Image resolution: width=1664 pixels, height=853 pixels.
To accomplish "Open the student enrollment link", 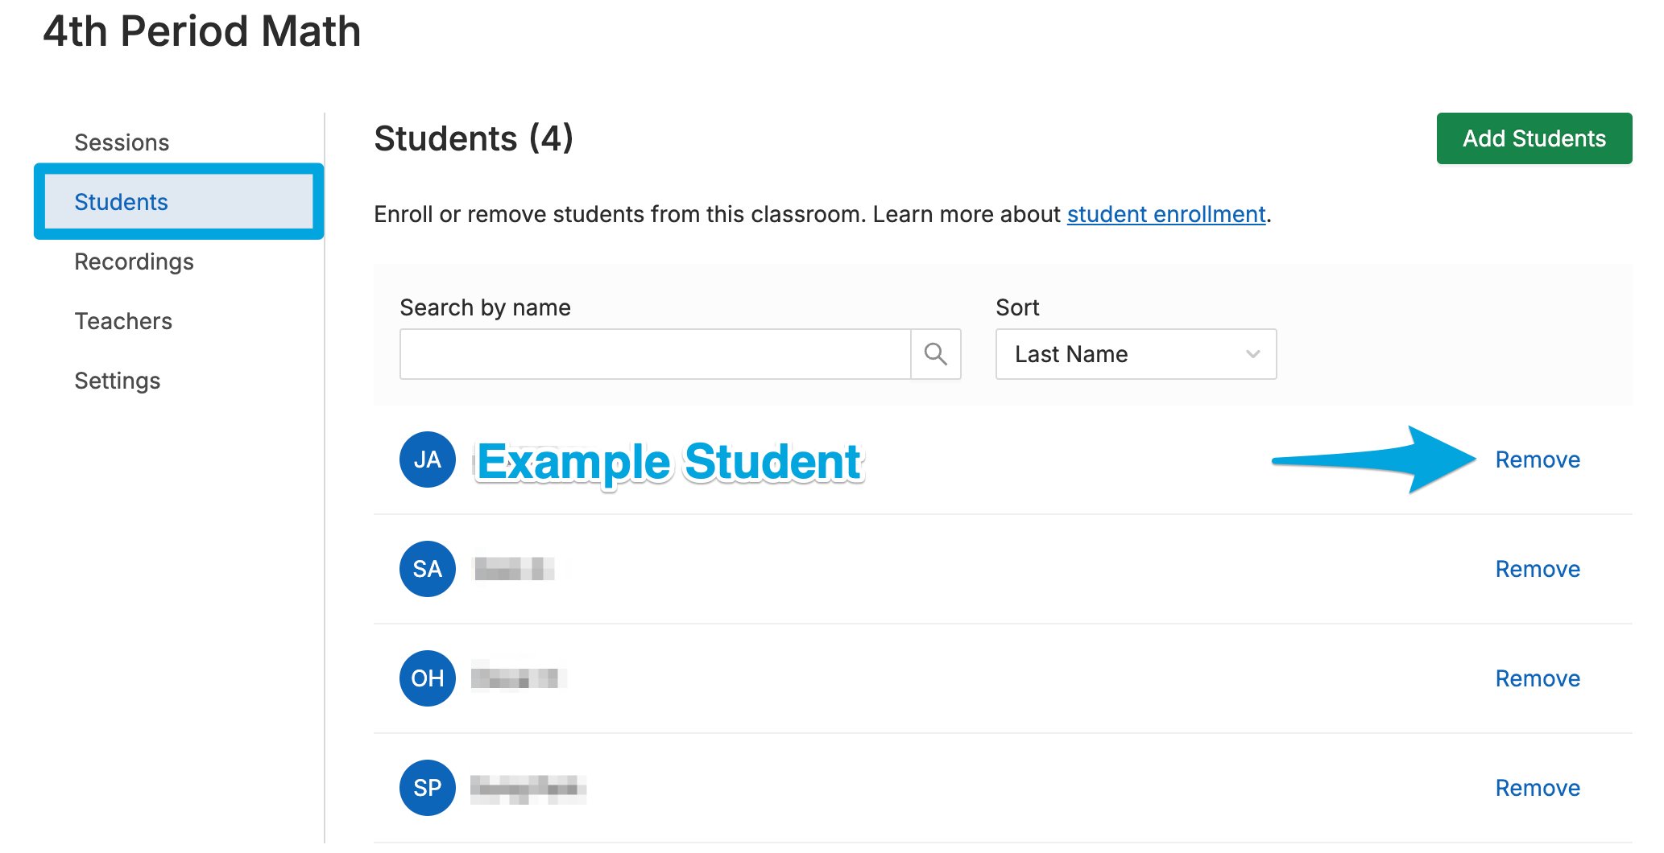I will 1166,214.
